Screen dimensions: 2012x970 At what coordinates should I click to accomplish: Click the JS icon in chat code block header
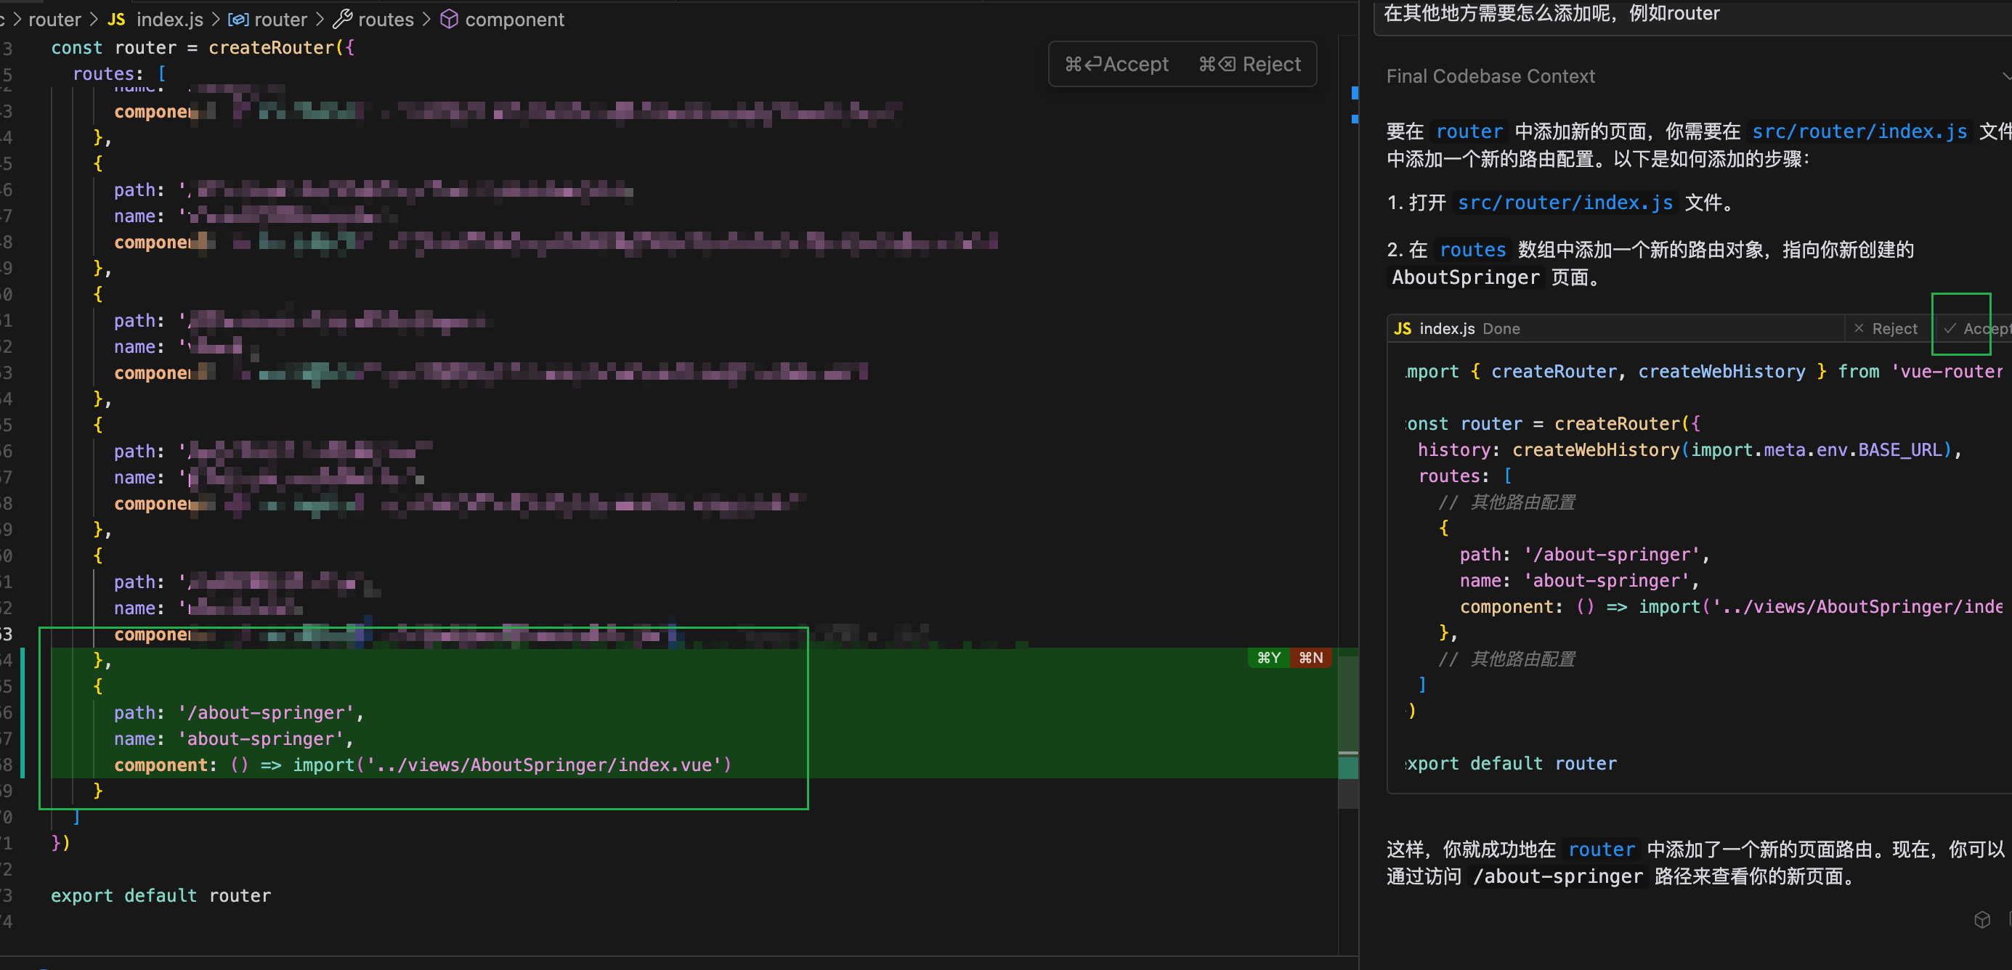pos(1403,329)
